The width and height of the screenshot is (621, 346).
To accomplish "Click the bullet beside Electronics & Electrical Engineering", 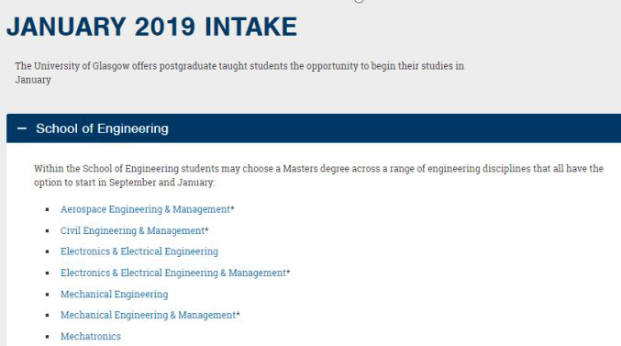I will [47, 251].
